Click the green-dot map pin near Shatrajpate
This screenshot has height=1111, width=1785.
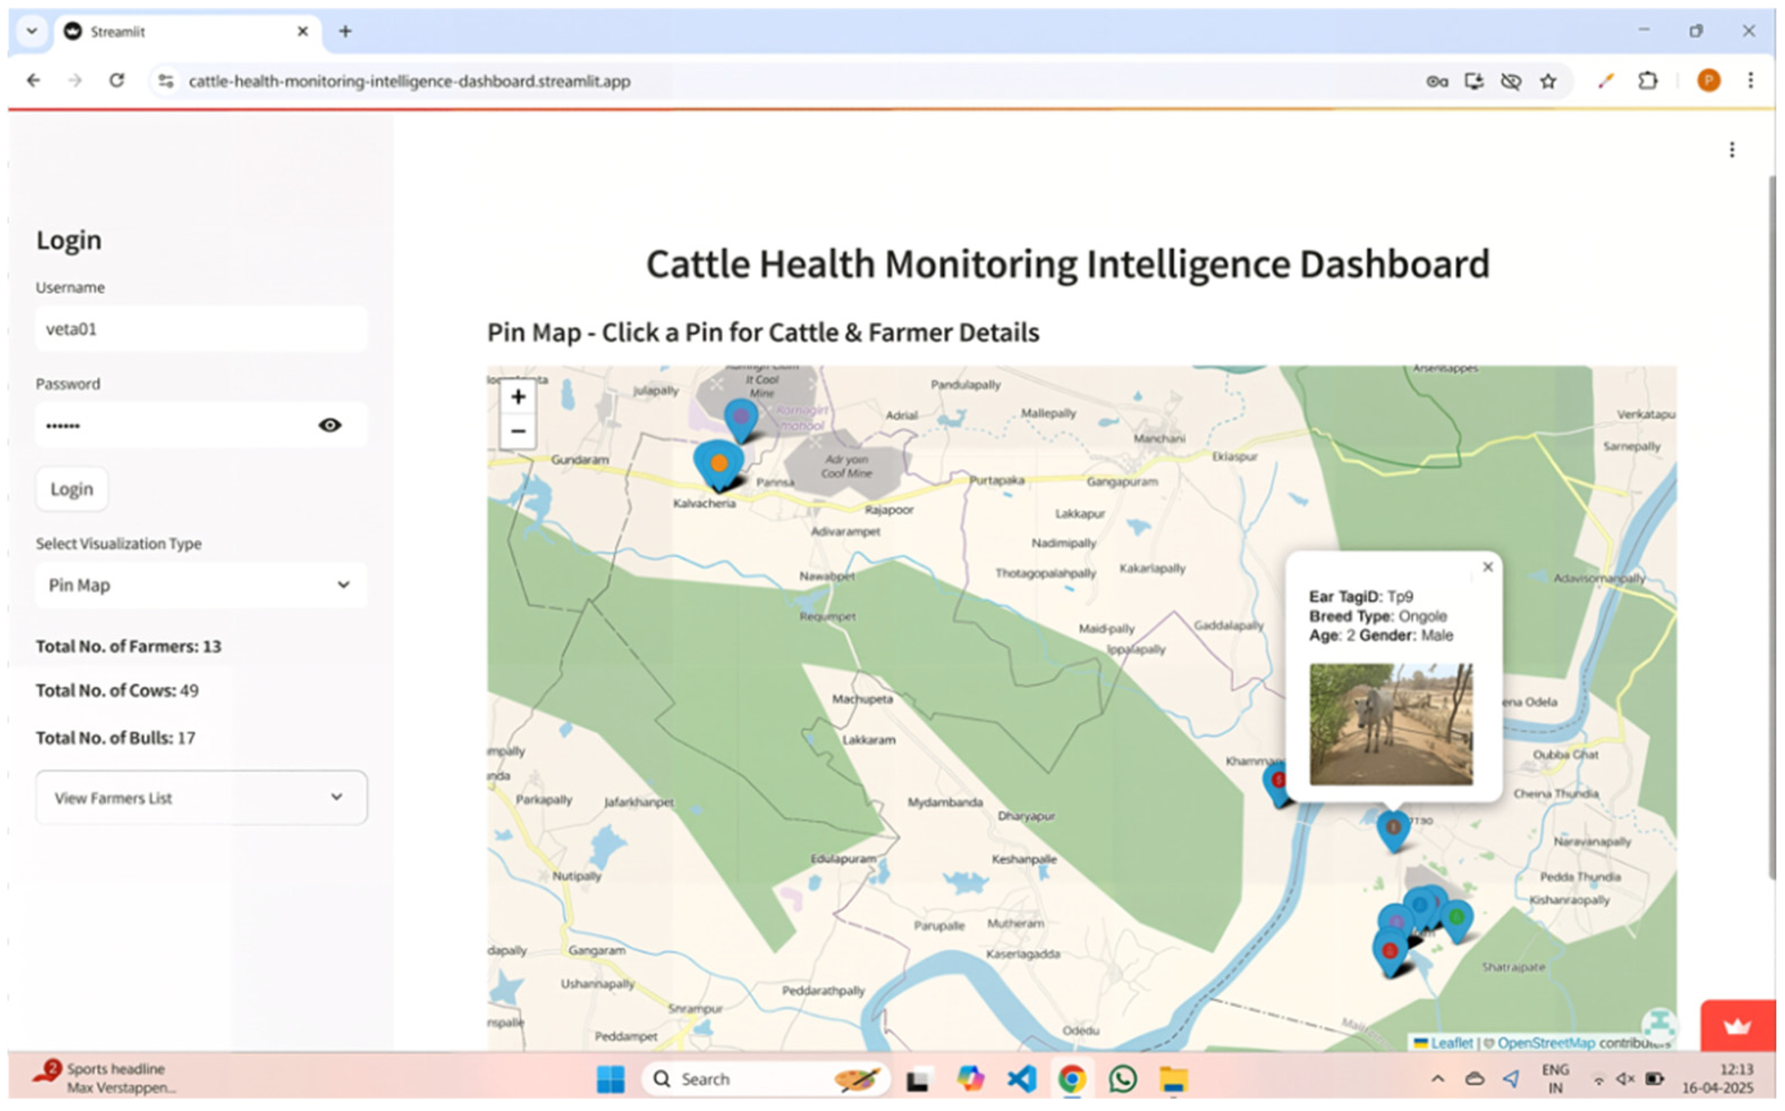(x=1457, y=918)
